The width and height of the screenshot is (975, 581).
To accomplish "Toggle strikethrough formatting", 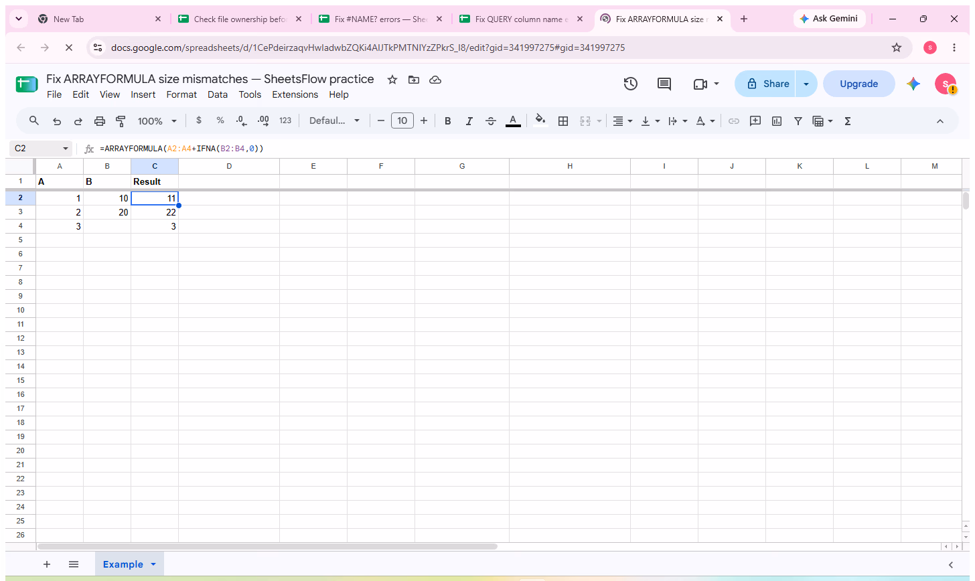I will pyautogui.click(x=491, y=121).
